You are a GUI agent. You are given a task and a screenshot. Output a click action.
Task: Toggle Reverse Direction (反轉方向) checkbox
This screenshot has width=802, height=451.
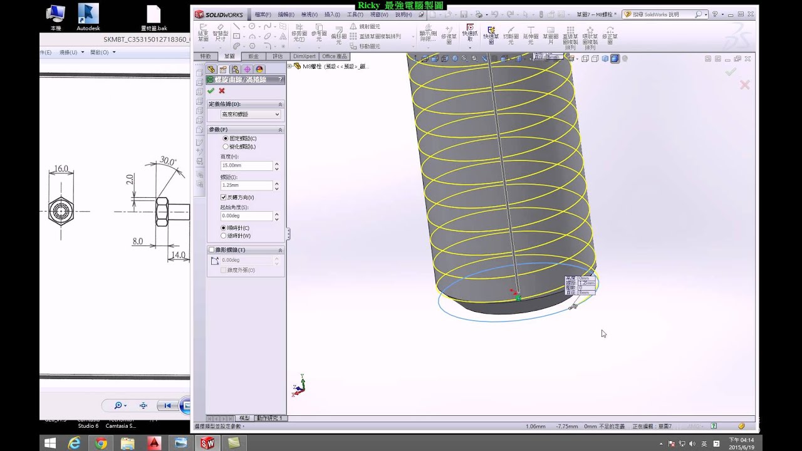pyautogui.click(x=224, y=197)
